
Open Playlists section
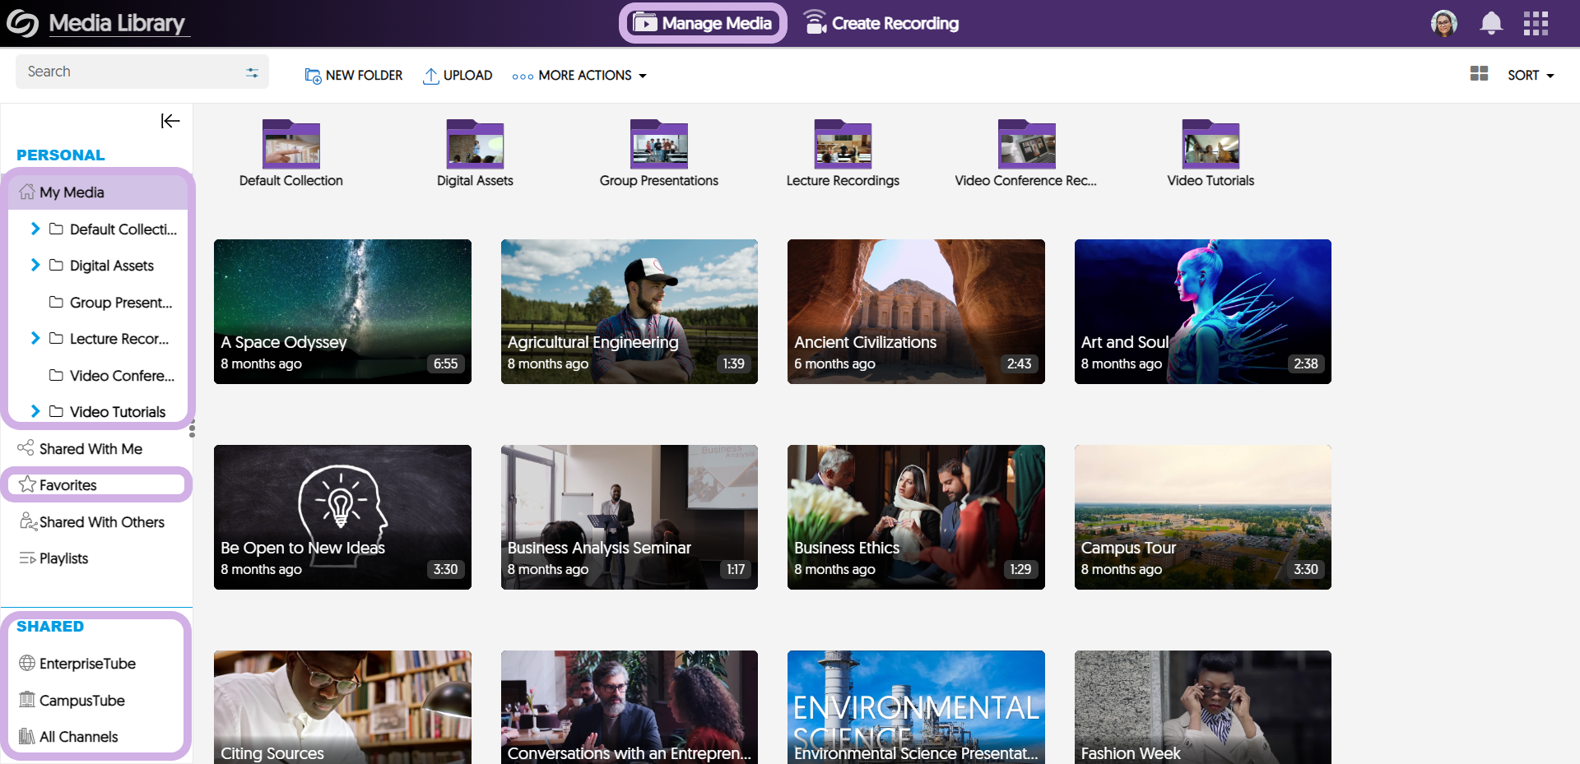pyautogui.click(x=53, y=558)
